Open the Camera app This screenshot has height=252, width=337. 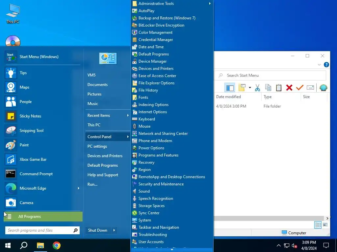click(42, 203)
